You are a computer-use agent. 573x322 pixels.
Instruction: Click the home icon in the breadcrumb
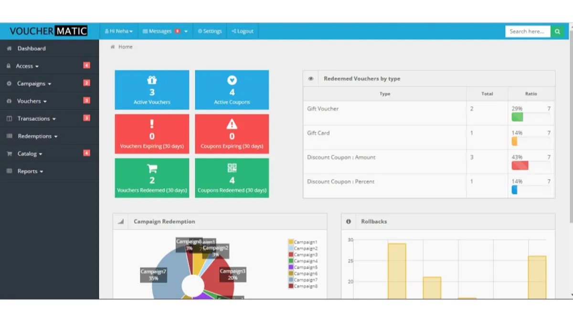[x=113, y=47]
